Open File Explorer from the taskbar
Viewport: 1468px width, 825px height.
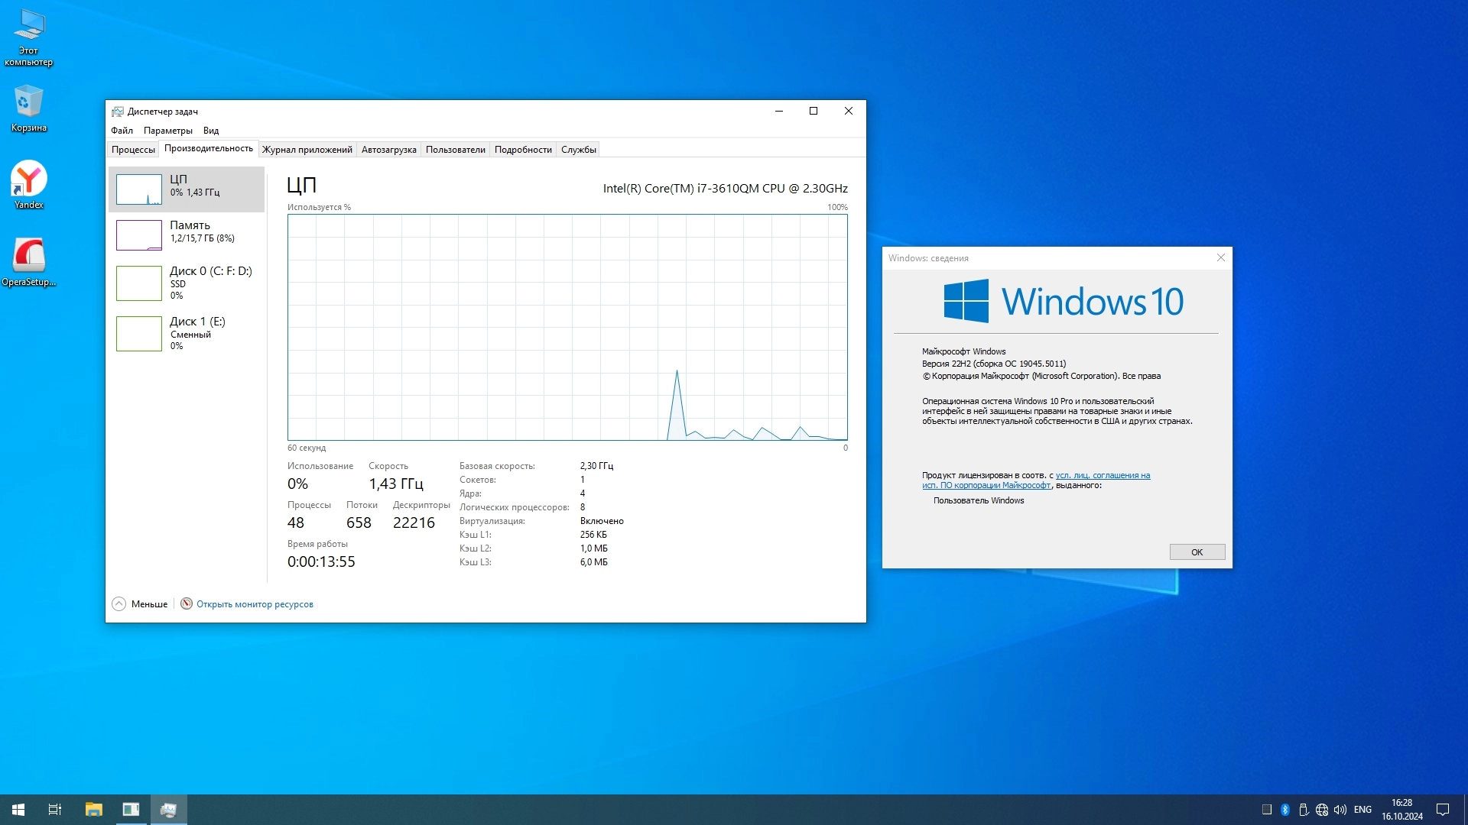point(93,809)
